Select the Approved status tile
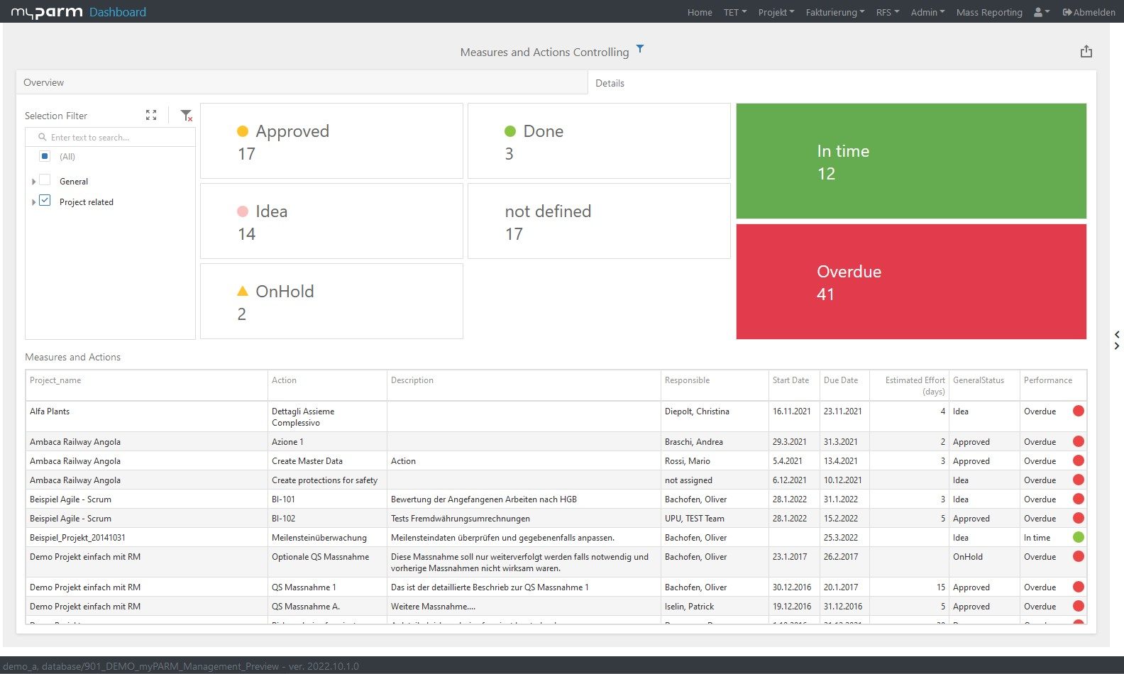 click(331, 141)
